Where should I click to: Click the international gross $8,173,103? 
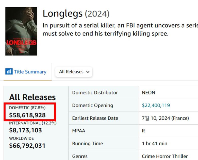coord(25,130)
